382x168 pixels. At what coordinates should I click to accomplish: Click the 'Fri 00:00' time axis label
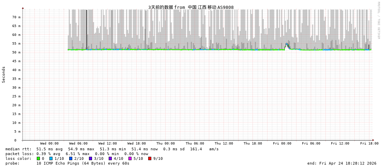282,144
